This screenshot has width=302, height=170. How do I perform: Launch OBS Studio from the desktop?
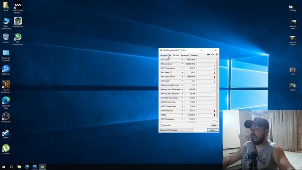[6, 118]
